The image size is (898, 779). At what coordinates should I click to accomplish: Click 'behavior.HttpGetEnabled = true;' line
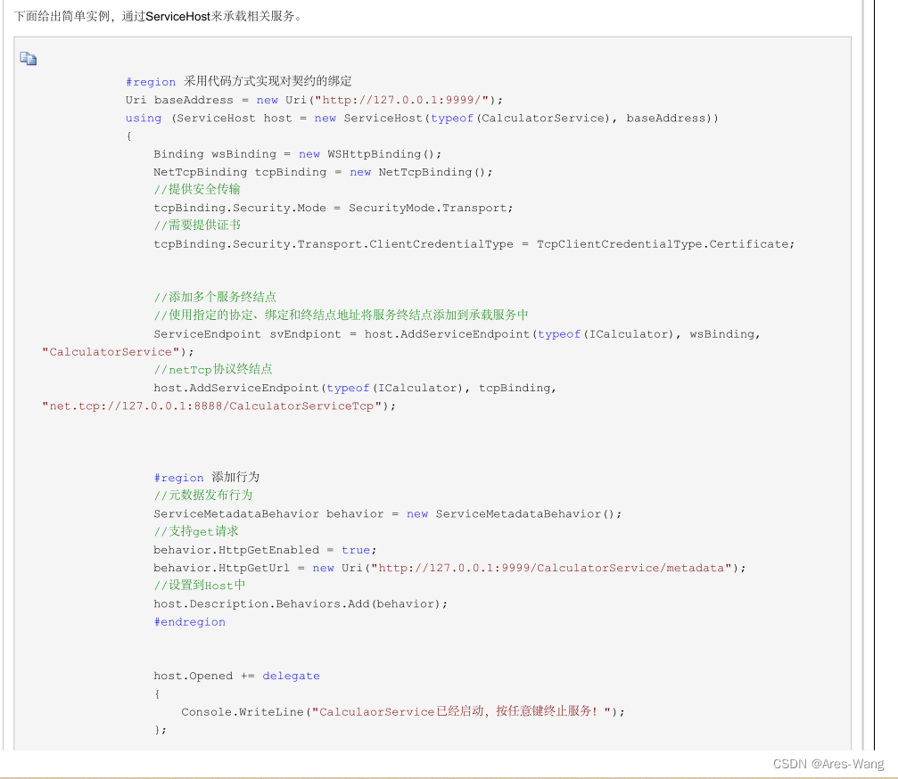pyautogui.click(x=265, y=549)
